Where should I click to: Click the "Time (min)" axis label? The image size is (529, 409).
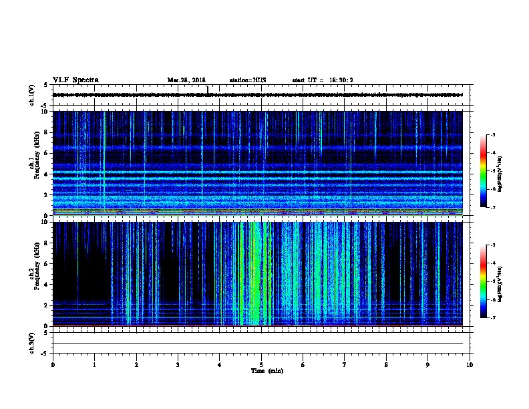coord(267,371)
